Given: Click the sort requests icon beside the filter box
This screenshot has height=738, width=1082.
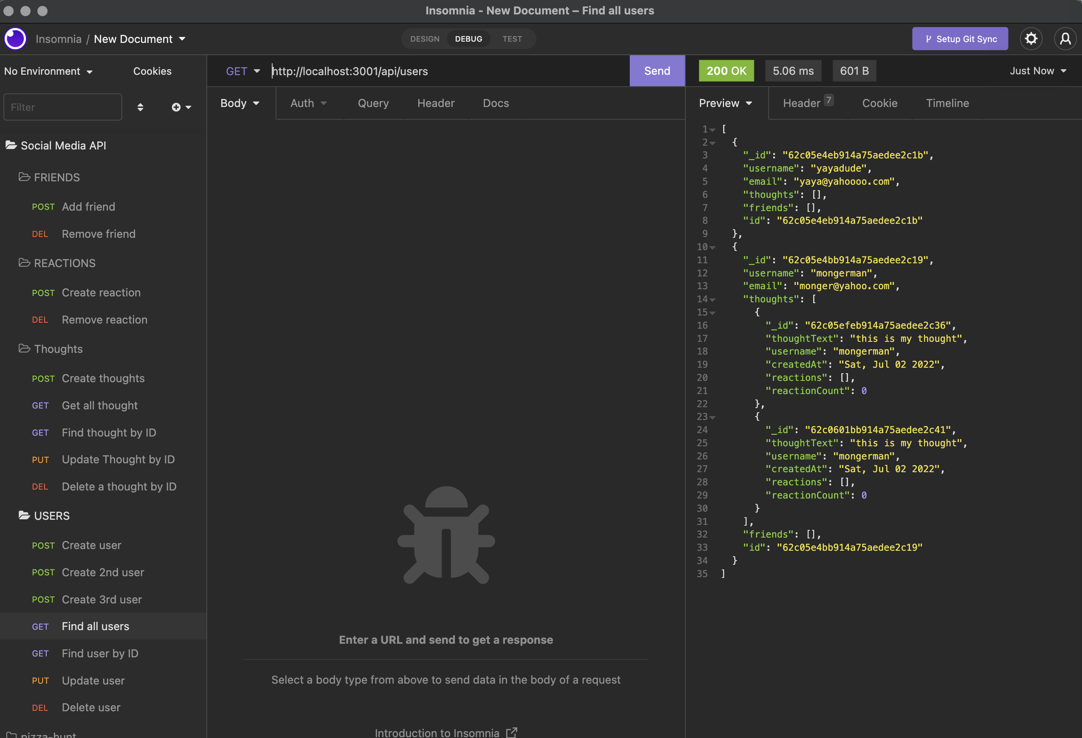Looking at the screenshot, I should pyautogui.click(x=140, y=107).
